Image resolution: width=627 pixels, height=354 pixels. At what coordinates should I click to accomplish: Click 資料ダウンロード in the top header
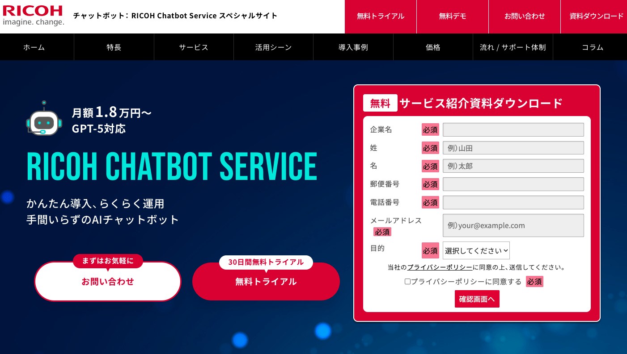[x=596, y=17]
